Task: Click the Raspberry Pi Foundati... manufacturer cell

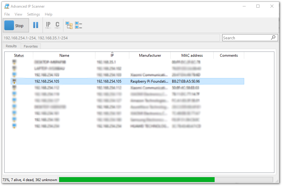Action: point(149,81)
